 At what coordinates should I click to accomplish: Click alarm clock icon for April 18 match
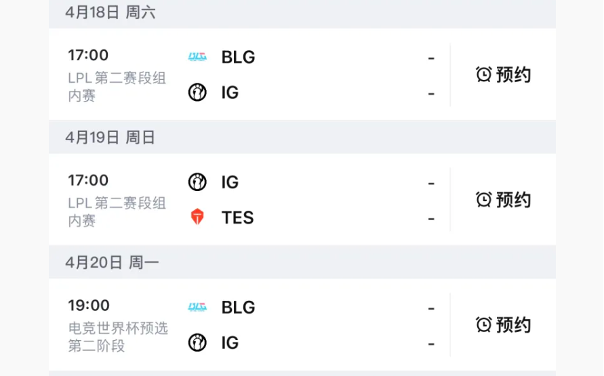click(x=483, y=75)
